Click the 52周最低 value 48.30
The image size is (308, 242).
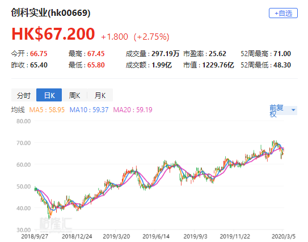[x=282, y=65]
